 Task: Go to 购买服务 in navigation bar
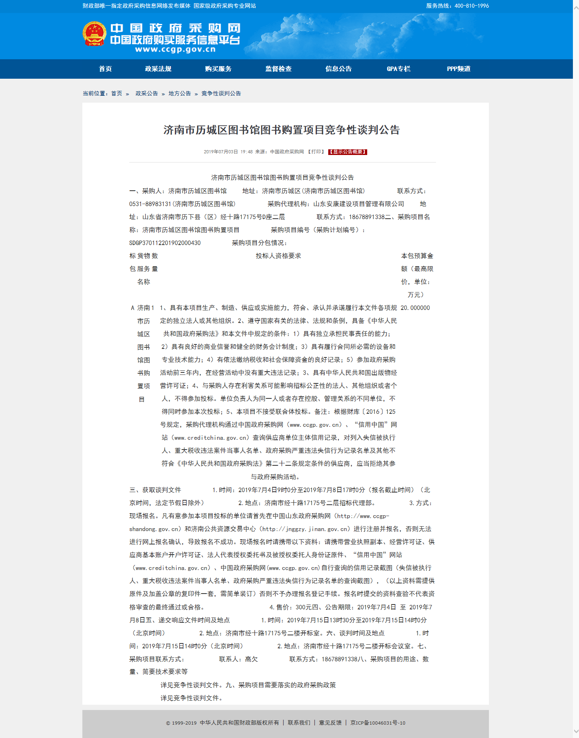[x=218, y=69]
